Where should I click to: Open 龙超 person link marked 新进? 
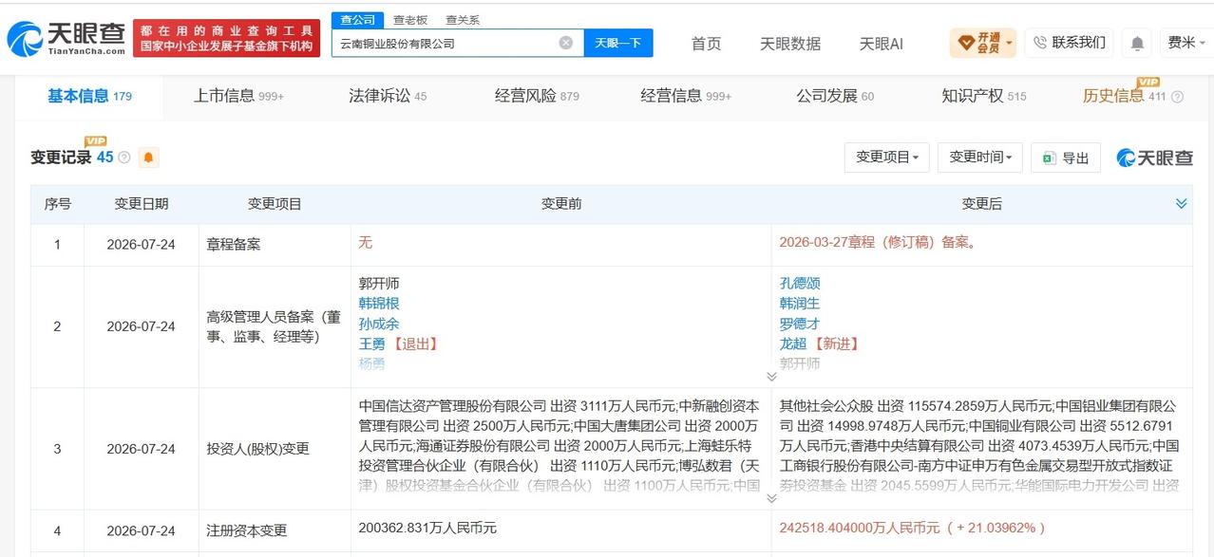[x=793, y=343]
